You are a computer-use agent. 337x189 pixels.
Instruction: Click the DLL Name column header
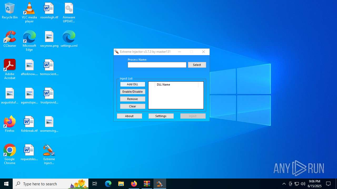(176, 85)
